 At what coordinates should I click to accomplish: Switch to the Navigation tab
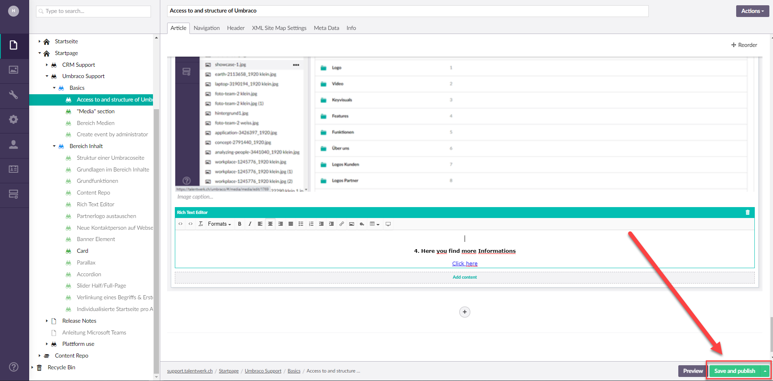click(206, 28)
